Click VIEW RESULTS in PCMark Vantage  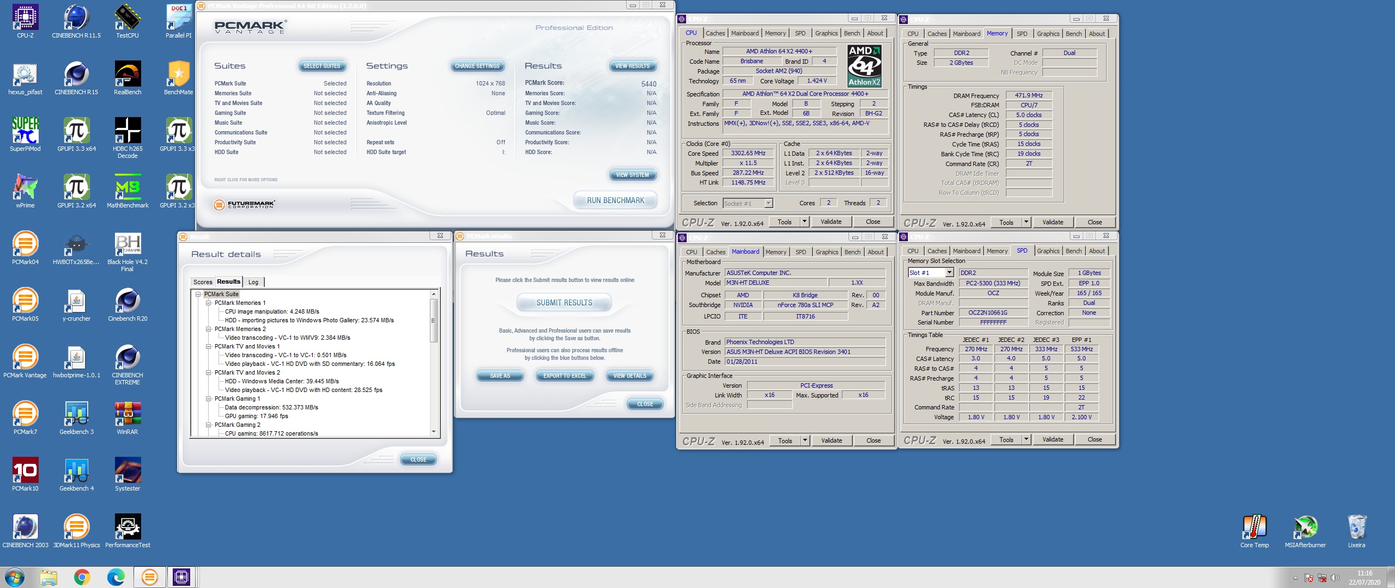click(x=633, y=66)
